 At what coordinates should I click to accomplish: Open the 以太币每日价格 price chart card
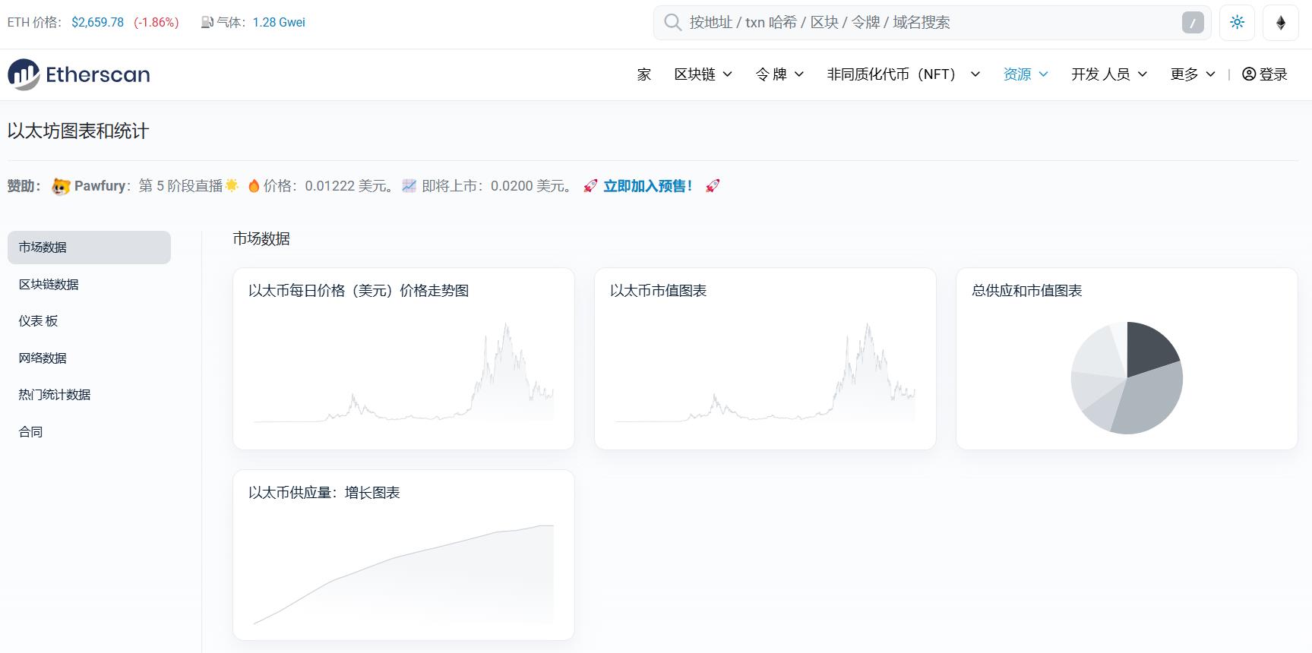(x=403, y=358)
